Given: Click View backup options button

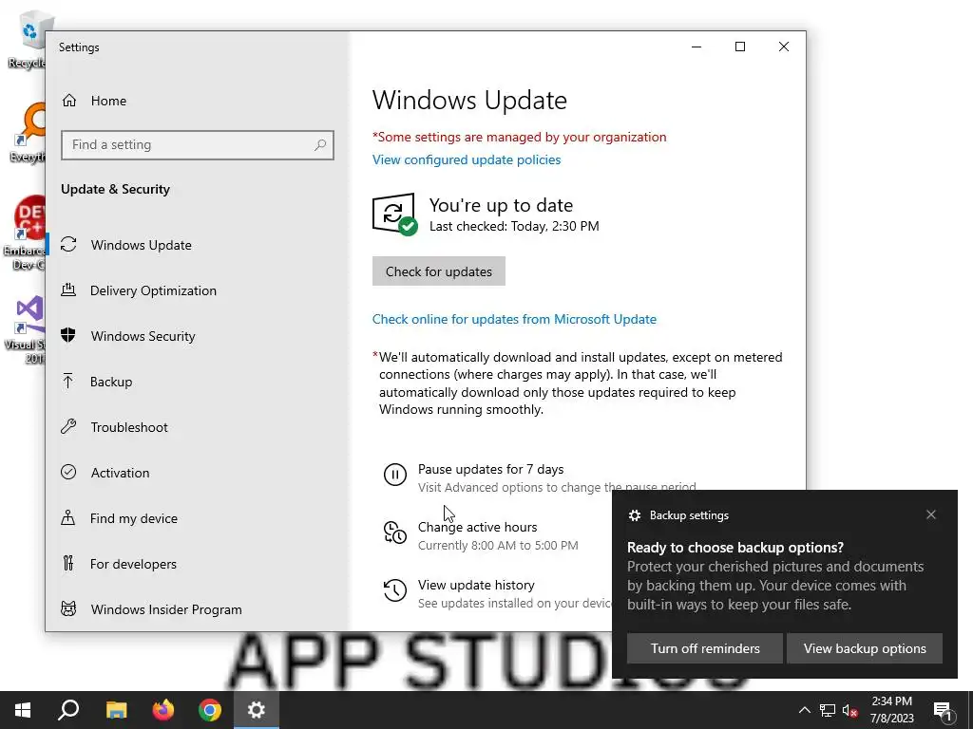Looking at the screenshot, I should pyautogui.click(x=865, y=648).
